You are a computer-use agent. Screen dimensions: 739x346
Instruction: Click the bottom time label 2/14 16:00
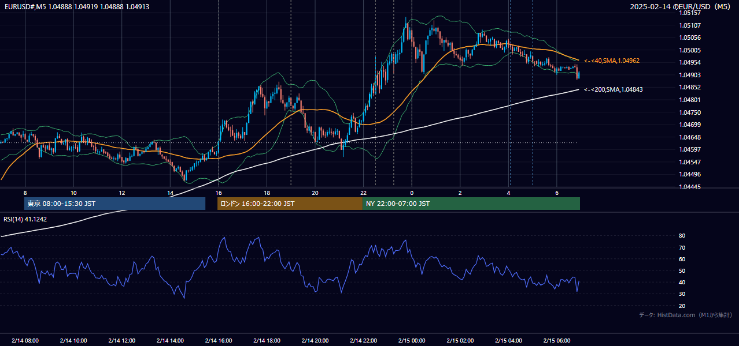[x=219, y=340]
